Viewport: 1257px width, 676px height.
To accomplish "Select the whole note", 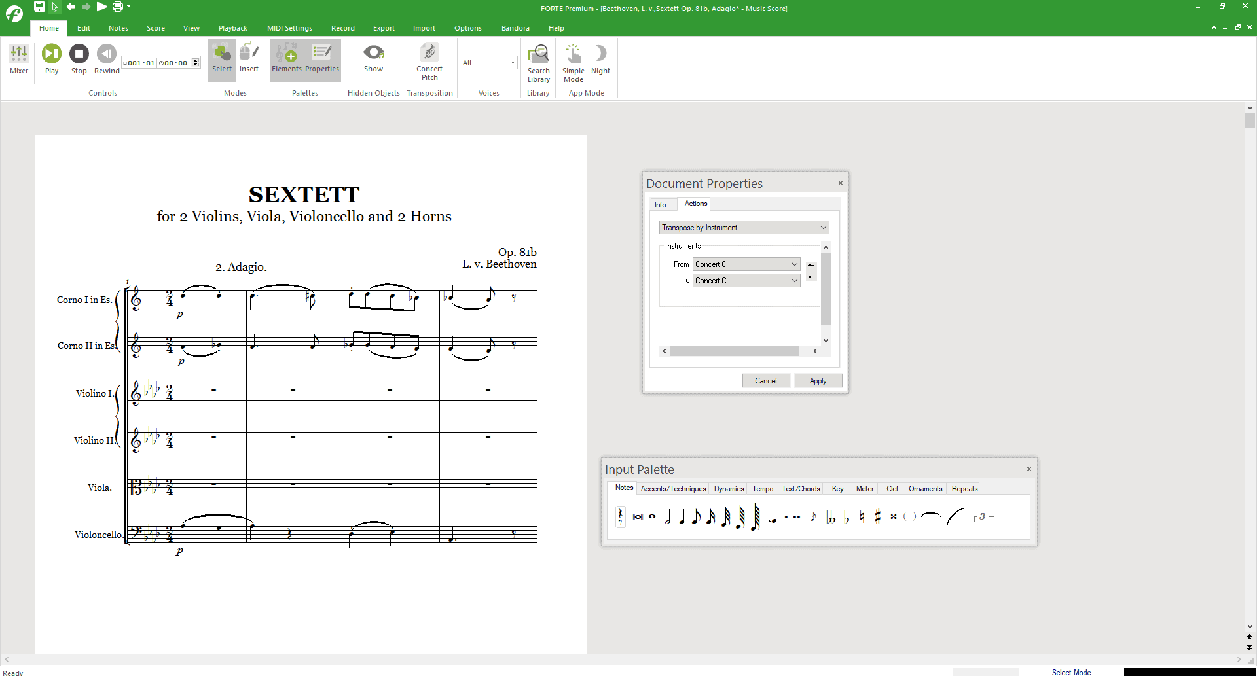I will pos(652,517).
